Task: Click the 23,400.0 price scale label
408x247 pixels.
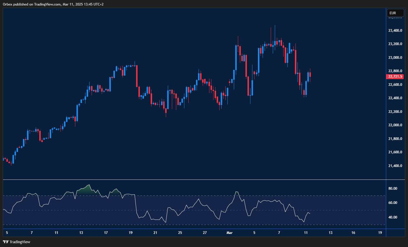Action: [395, 31]
